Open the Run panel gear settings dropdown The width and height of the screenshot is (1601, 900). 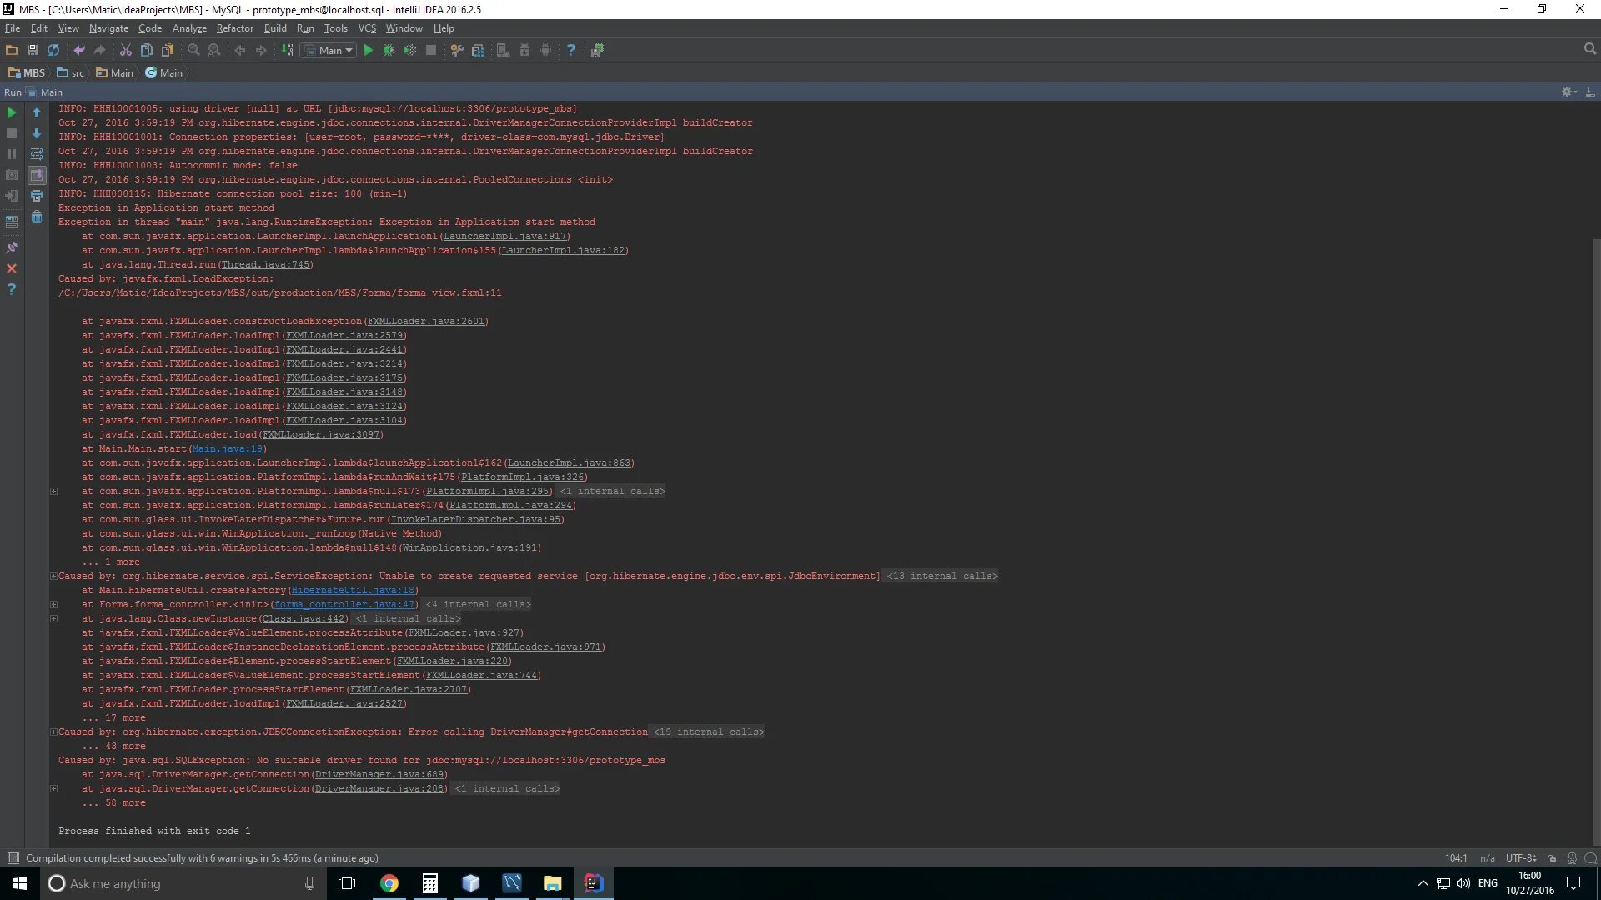1568,92
